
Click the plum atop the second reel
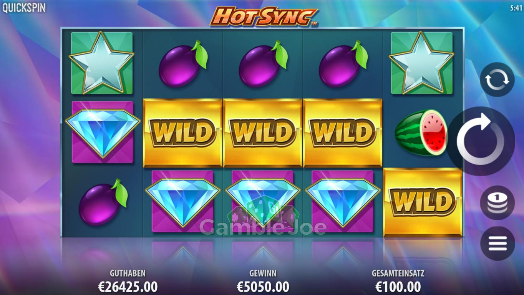[x=183, y=63]
